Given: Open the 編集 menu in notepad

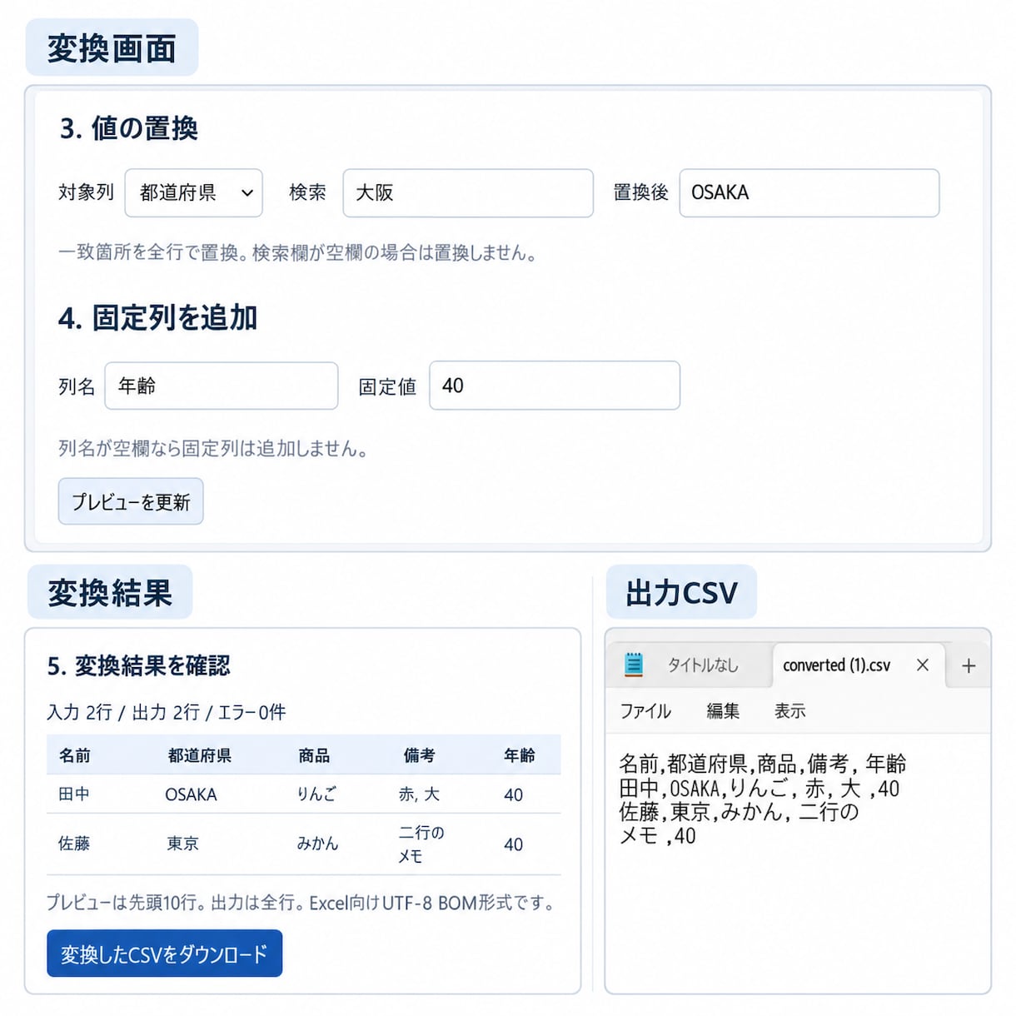Looking at the screenshot, I should point(723,710).
